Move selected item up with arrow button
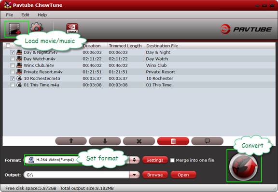Viewport: 278px width, 192px height. point(71,141)
